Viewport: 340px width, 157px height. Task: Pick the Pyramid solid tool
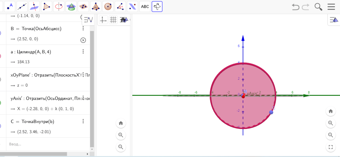click(x=96, y=6)
